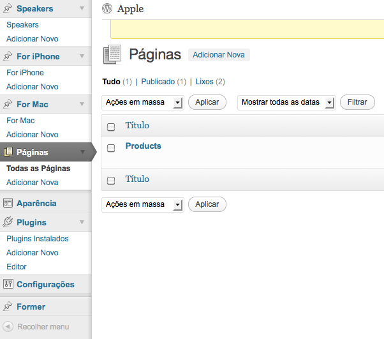Screen dimensions: 384x339
Task: Open Plugins Instalados link
Action: click(x=38, y=239)
